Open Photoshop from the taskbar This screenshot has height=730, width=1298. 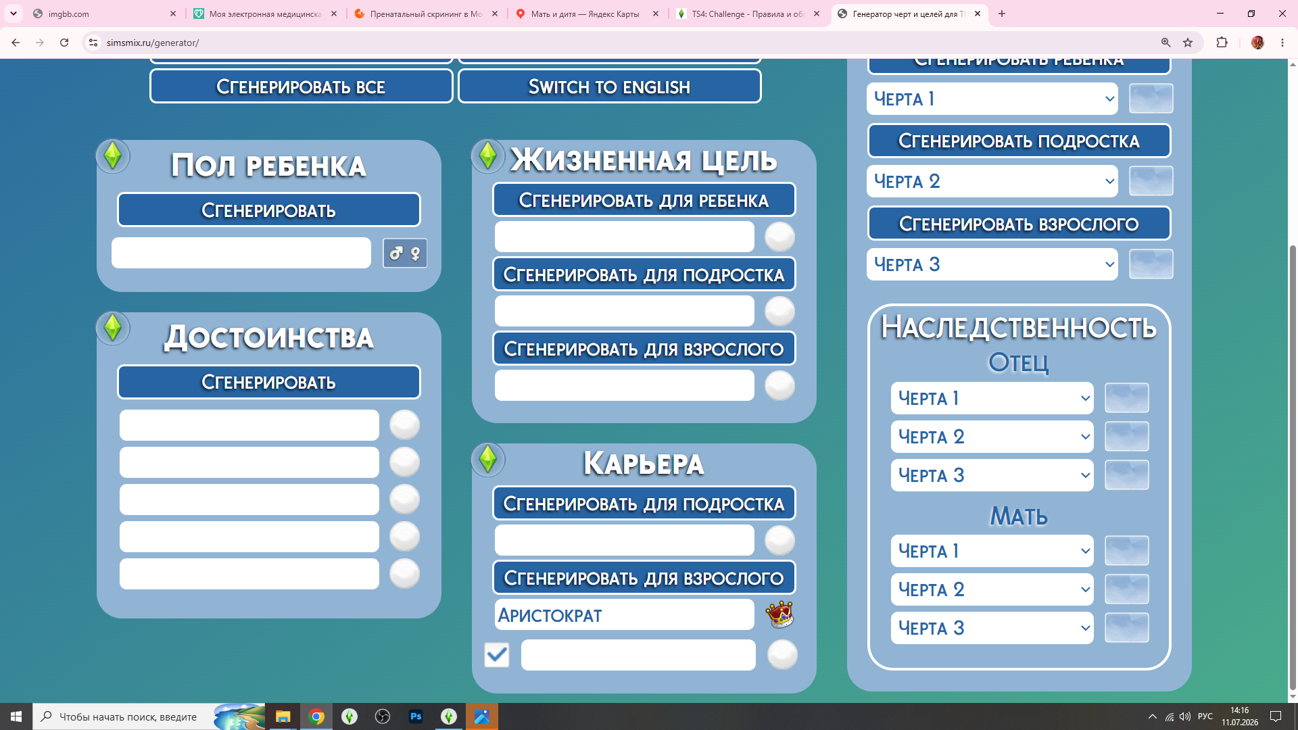coord(416,716)
